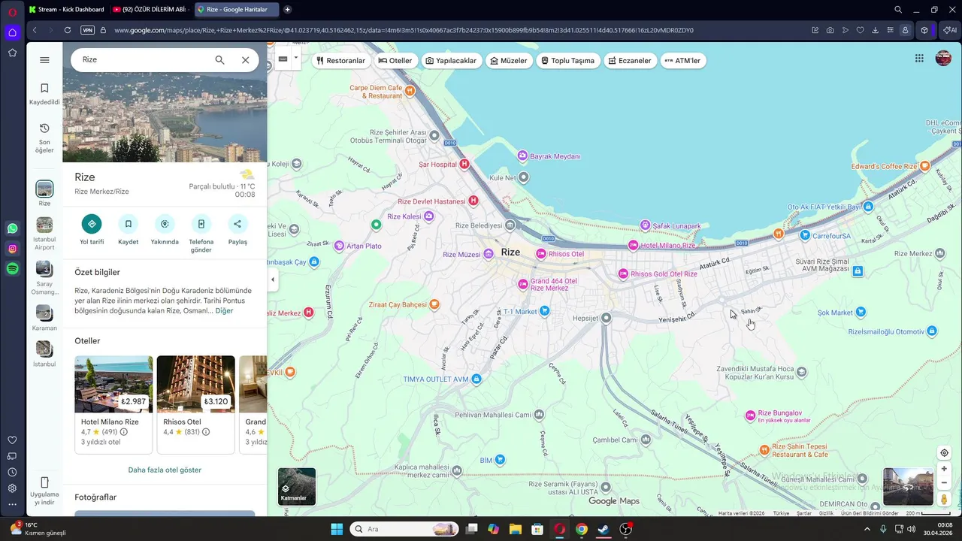Open Hotel Milano Rize hotel card
The width and height of the screenshot is (962, 541).
tap(113, 404)
